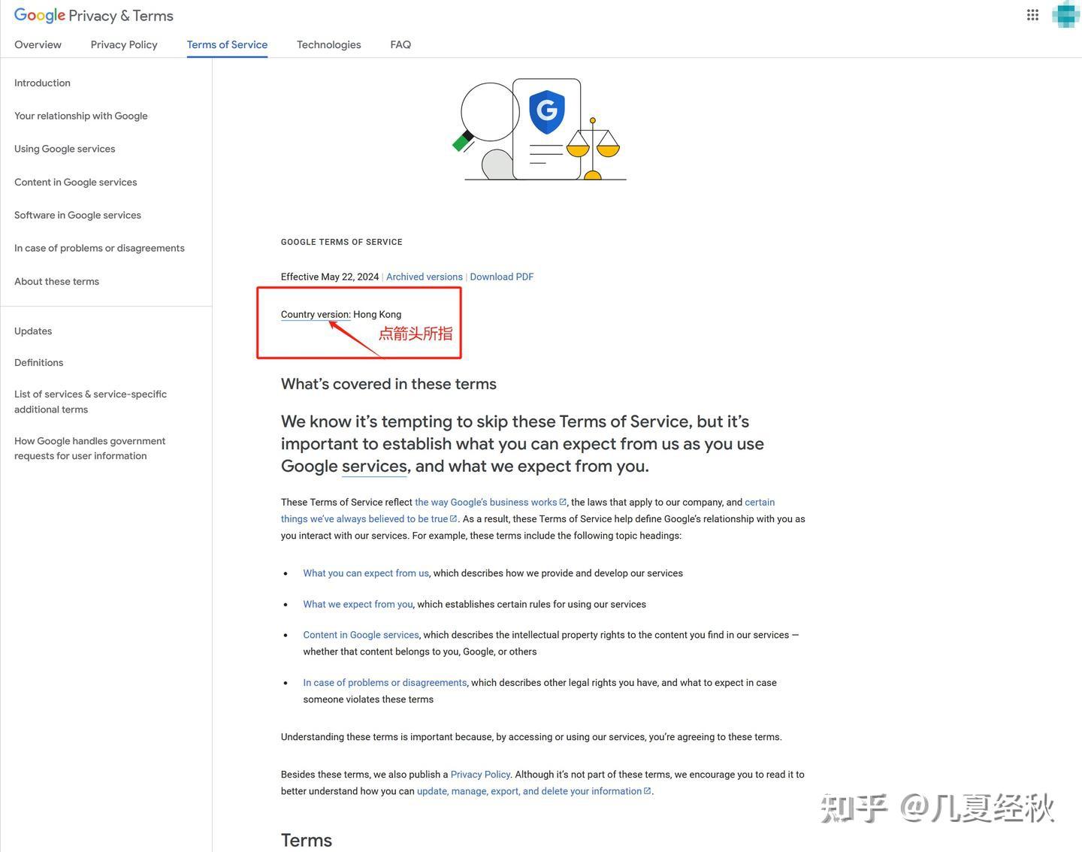Image resolution: width=1082 pixels, height=852 pixels.
Task: Select the Terms of Service tab
Action: point(227,44)
